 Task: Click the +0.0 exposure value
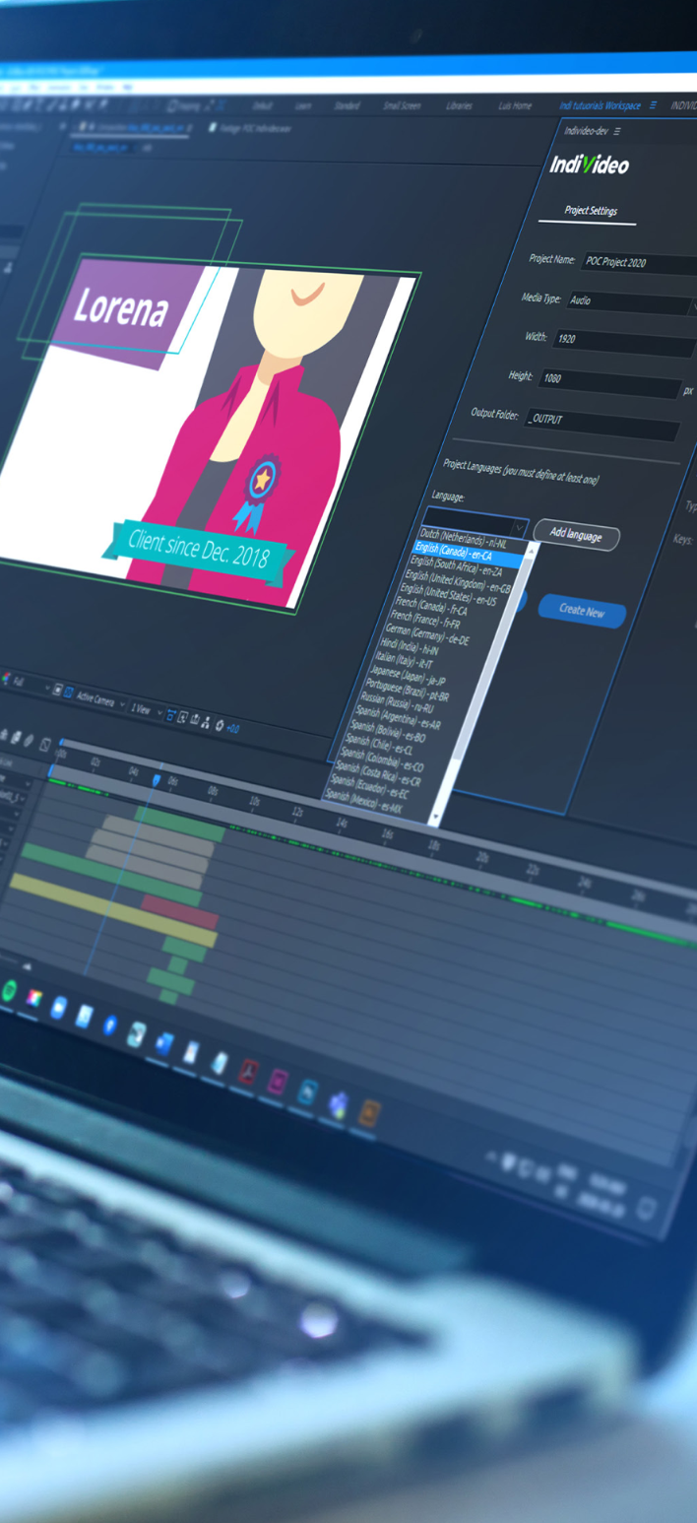[x=232, y=728]
